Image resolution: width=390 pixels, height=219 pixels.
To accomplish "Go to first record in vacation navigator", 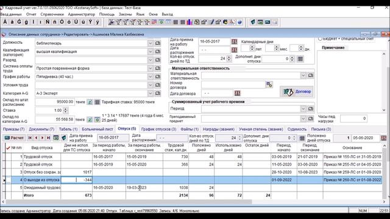I will (30, 138).
